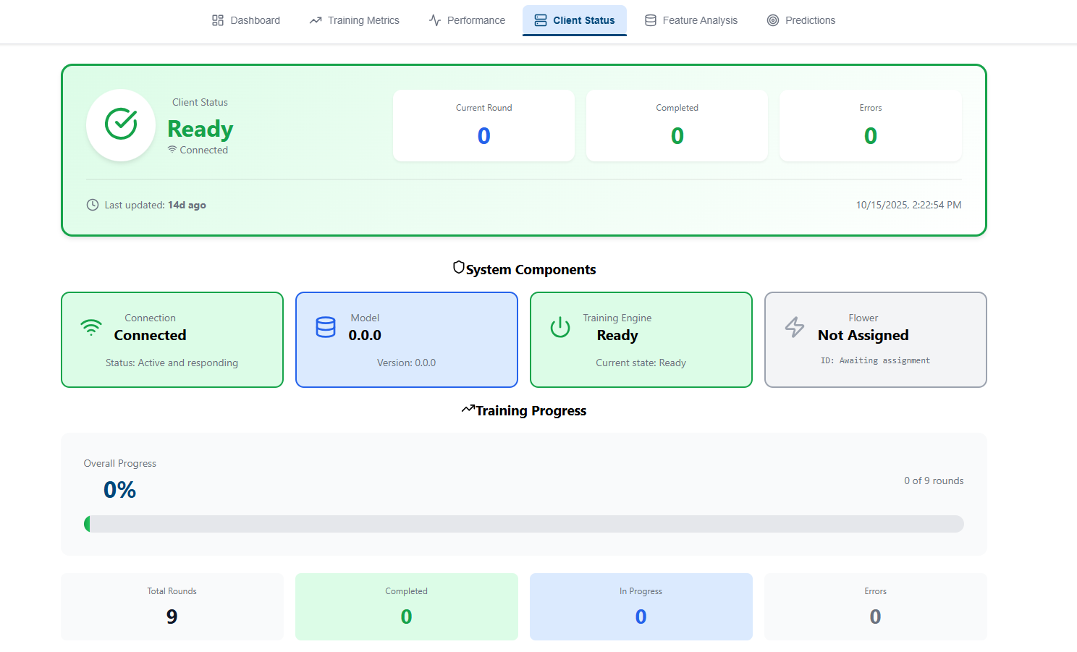Click the Training Metrics trend-line icon

click(x=316, y=20)
